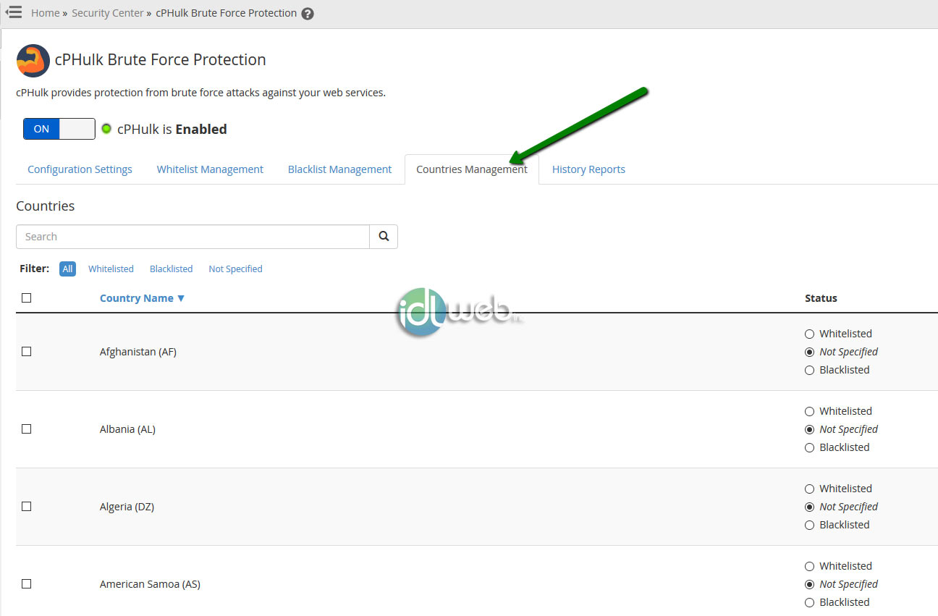Set Algeria to Blacklisted
This screenshot has width=938, height=616.
pos(809,525)
